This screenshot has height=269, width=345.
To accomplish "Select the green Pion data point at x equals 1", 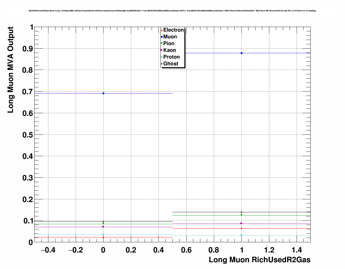I will [241, 215].
